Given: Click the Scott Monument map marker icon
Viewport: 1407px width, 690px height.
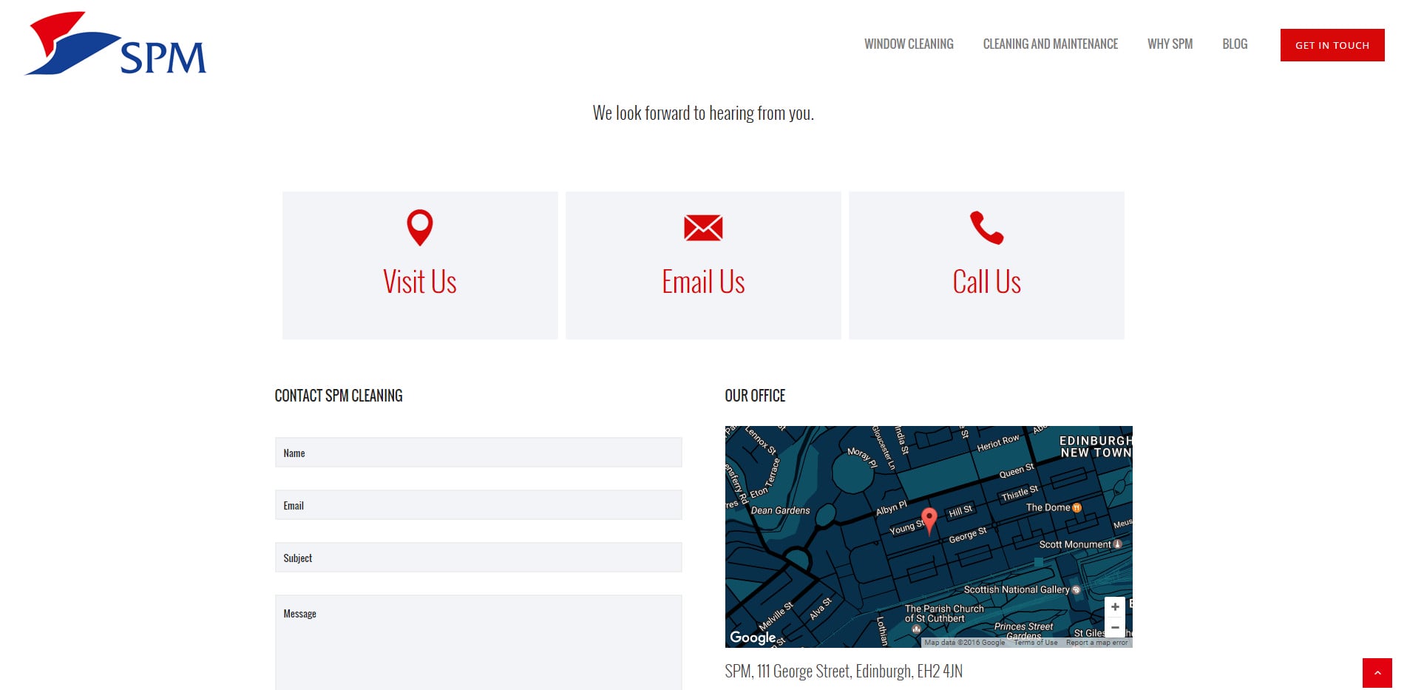Looking at the screenshot, I should [1118, 544].
